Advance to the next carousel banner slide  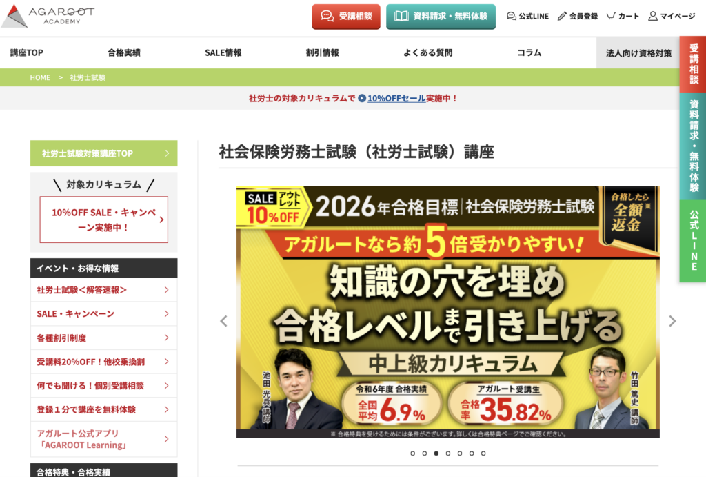tap(672, 321)
